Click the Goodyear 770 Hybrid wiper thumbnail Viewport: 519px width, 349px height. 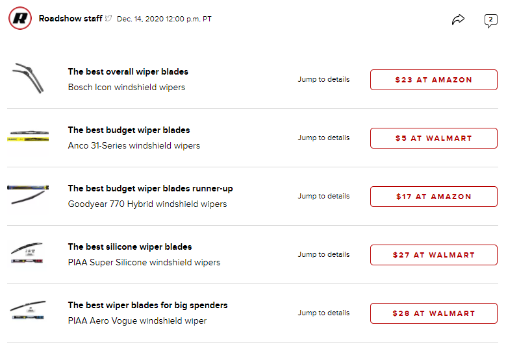pyautogui.click(x=28, y=195)
